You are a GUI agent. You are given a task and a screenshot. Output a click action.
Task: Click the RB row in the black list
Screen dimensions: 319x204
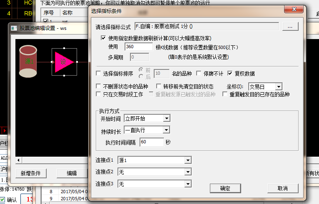coord(17,13)
